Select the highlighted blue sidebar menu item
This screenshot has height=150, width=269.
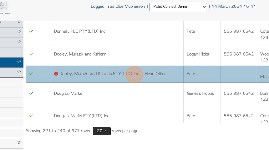(12, 62)
